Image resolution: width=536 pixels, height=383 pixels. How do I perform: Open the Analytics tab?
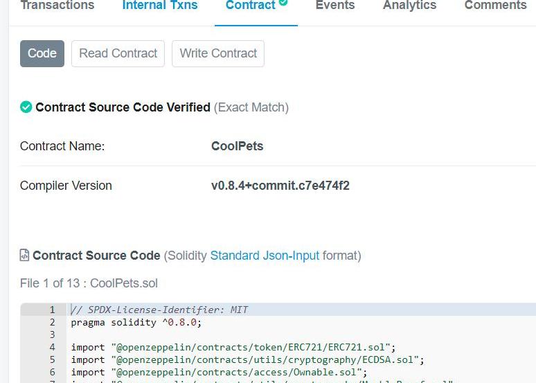(x=410, y=6)
